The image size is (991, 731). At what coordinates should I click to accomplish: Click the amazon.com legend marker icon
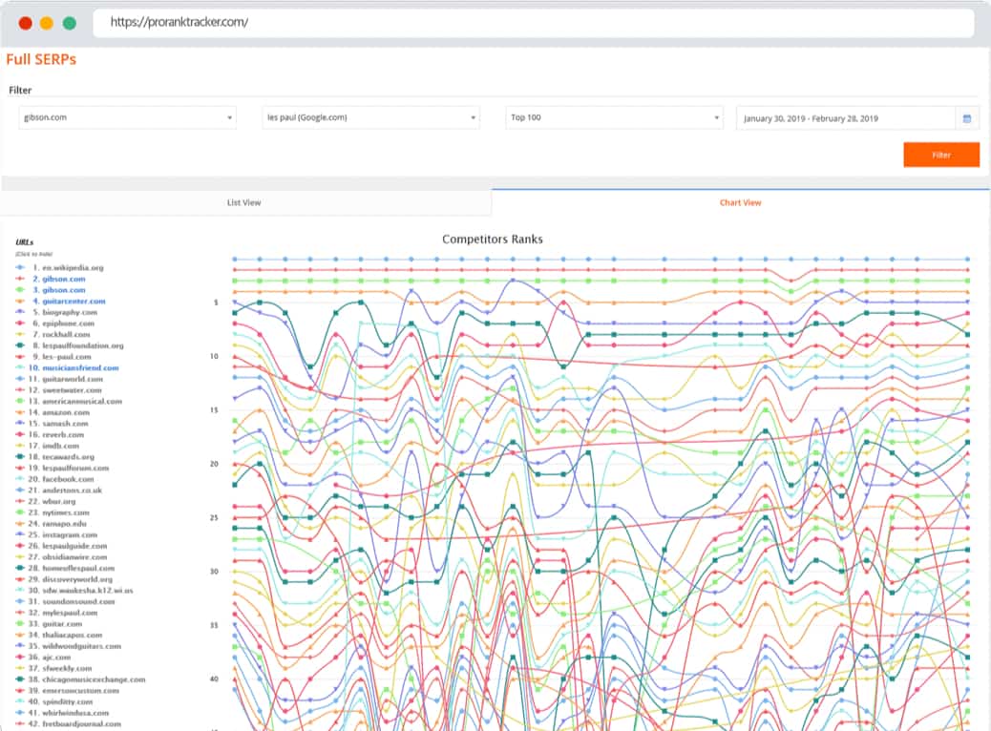point(20,412)
